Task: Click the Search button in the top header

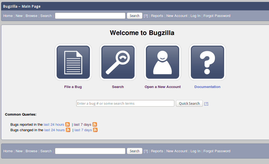Action: tap(134, 16)
